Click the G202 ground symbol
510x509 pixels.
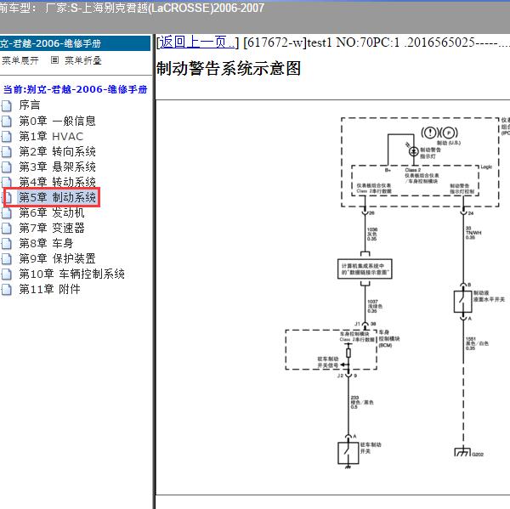pyautogui.click(x=462, y=452)
